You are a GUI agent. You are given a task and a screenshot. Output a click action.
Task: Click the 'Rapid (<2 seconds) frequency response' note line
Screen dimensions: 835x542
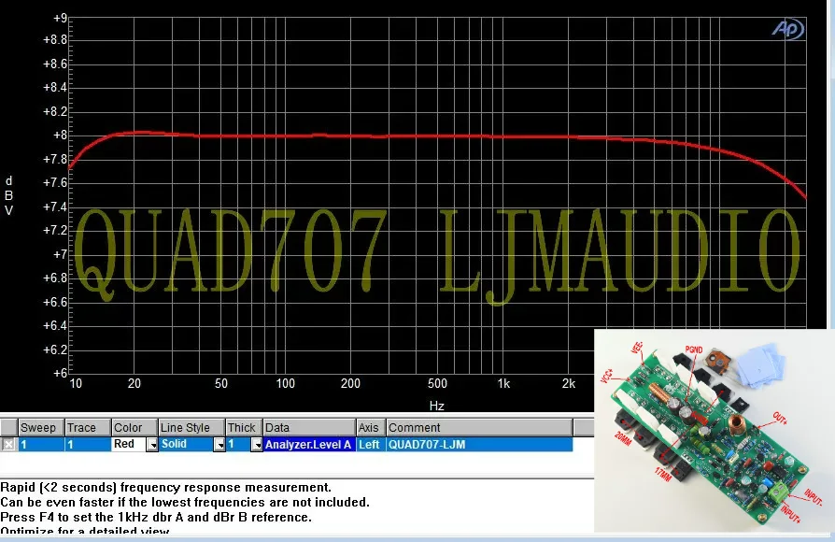click(165, 487)
